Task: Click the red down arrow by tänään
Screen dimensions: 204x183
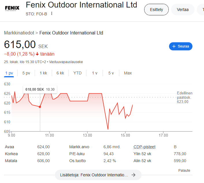Action: [x=37, y=54]
